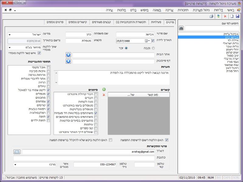Screen dimensions: 243x182
Task: Open the שיוך ללקוח מוסדי dropdown
Action: click(x=10, y=48)
